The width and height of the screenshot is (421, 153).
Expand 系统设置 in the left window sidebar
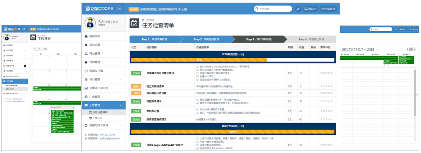pyautogui.click(x=14, y=50)
